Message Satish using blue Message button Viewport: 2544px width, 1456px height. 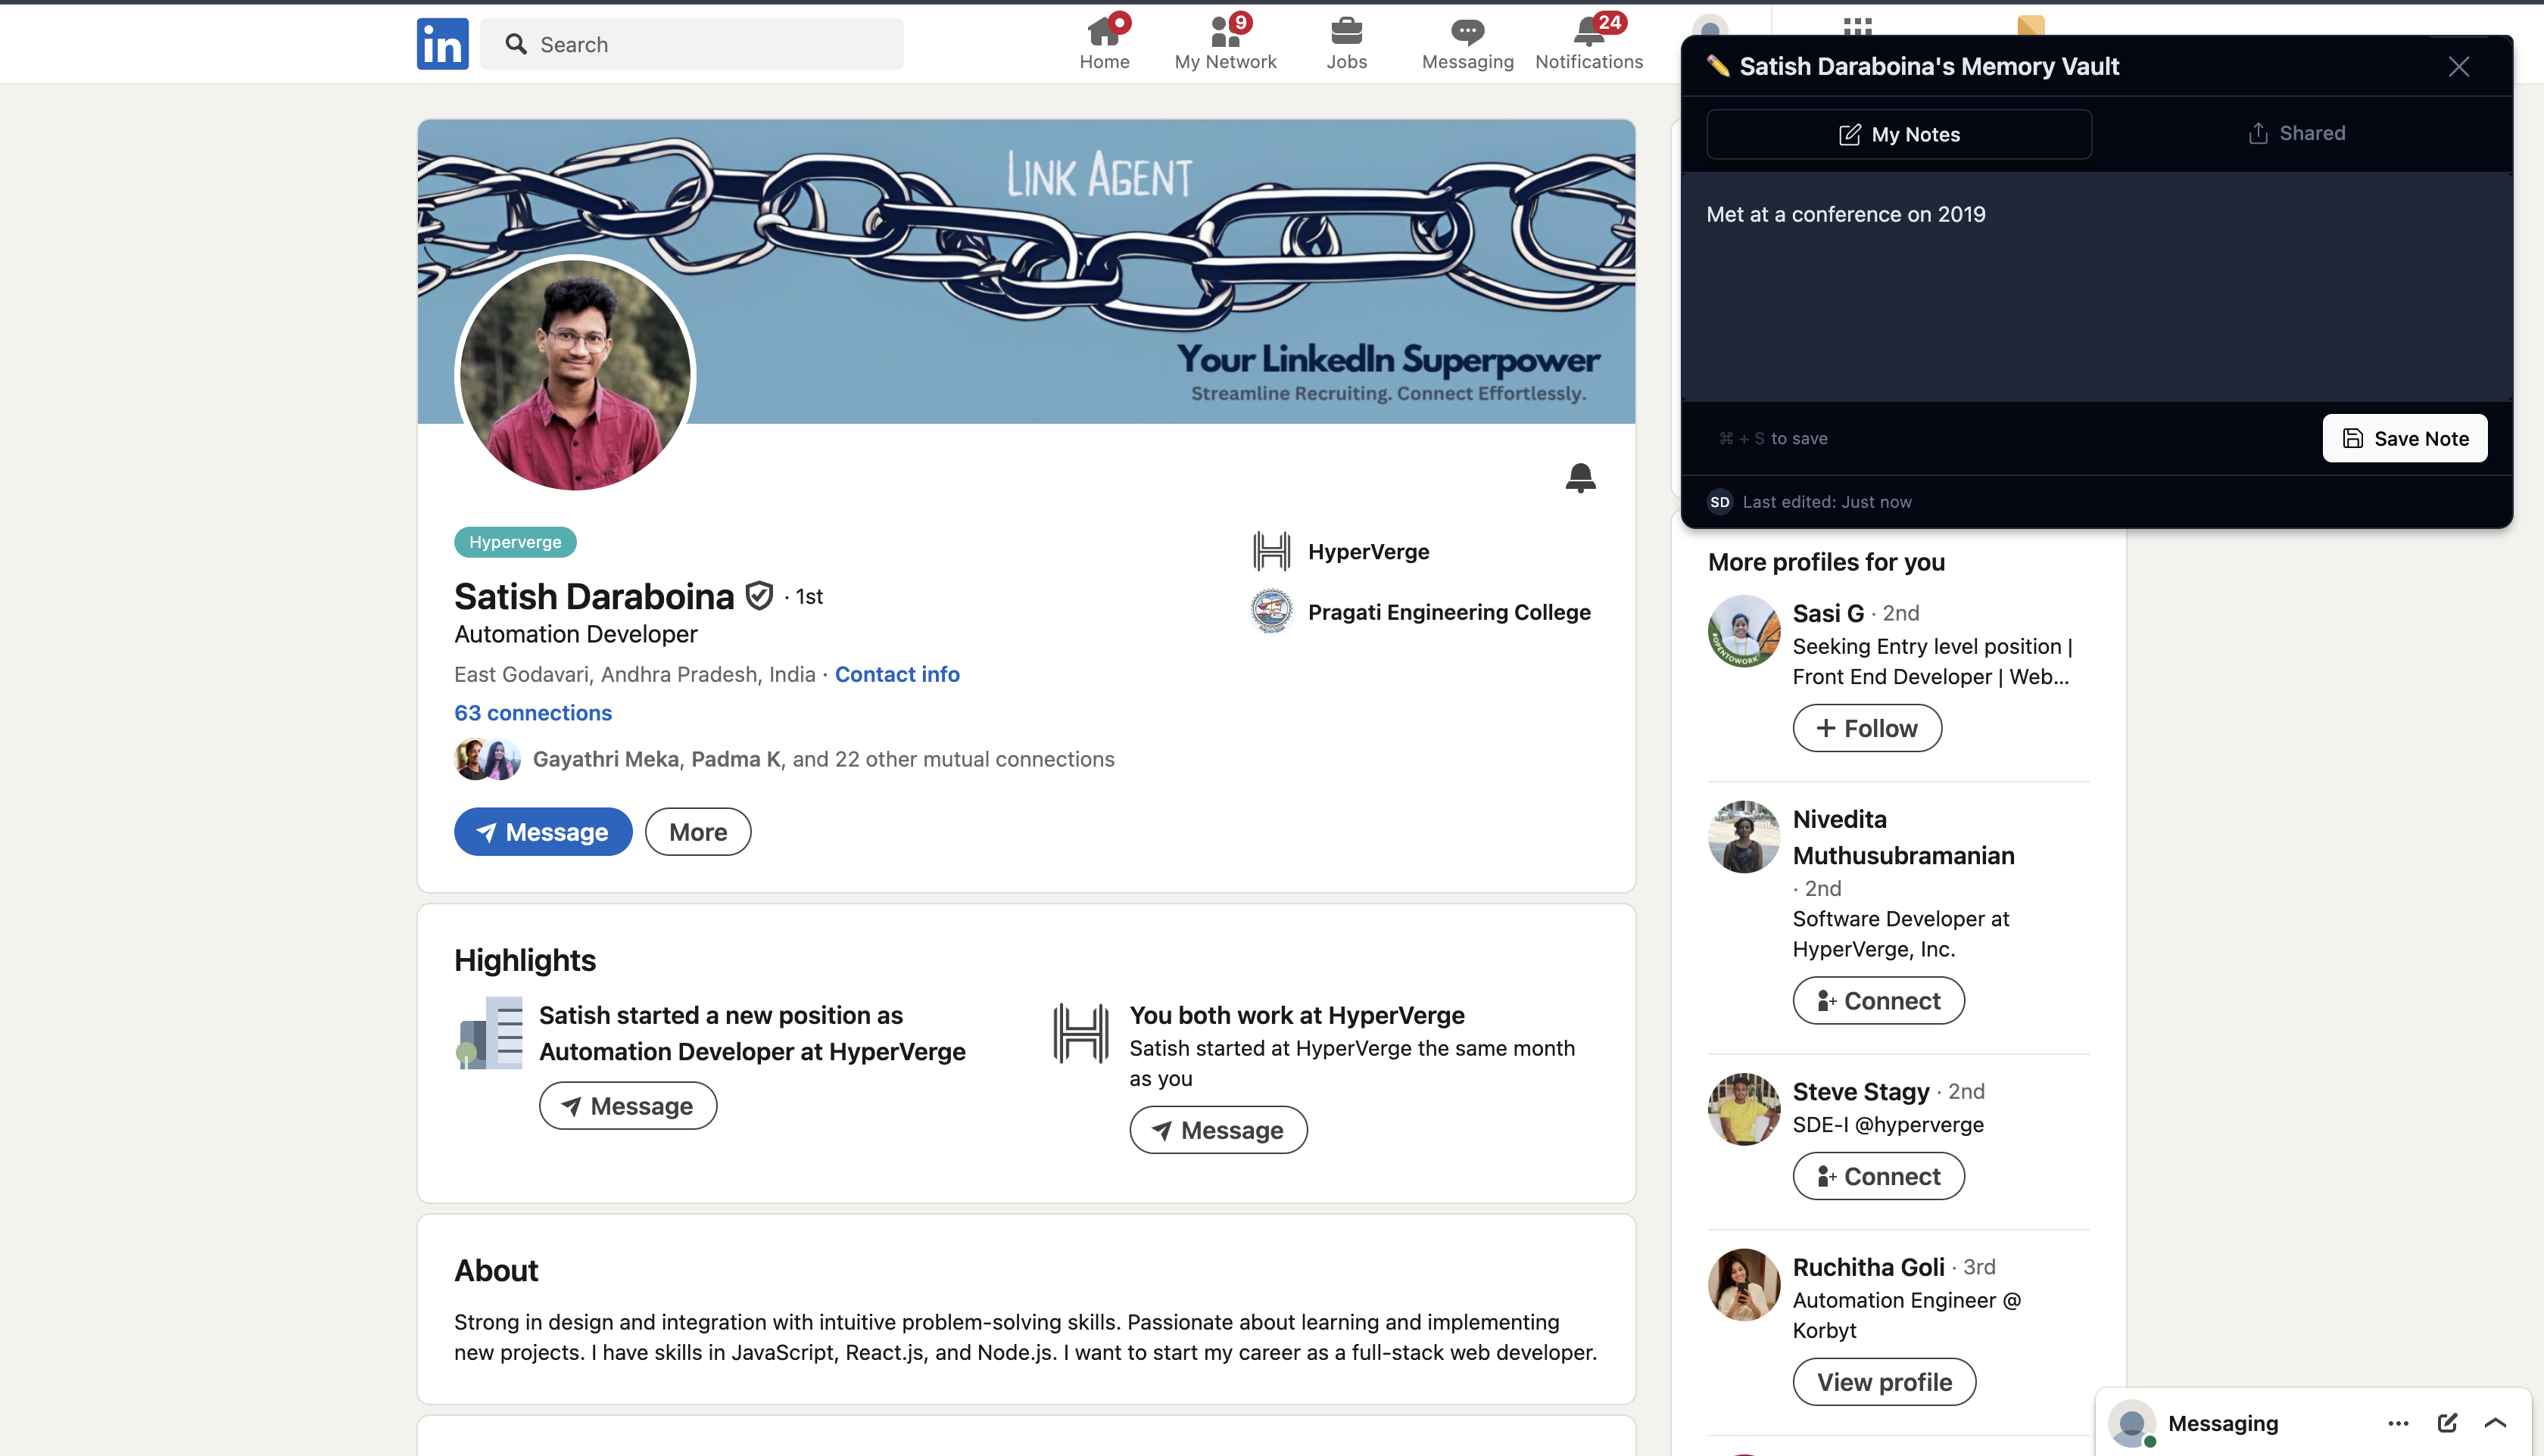[x=542, y=832]
